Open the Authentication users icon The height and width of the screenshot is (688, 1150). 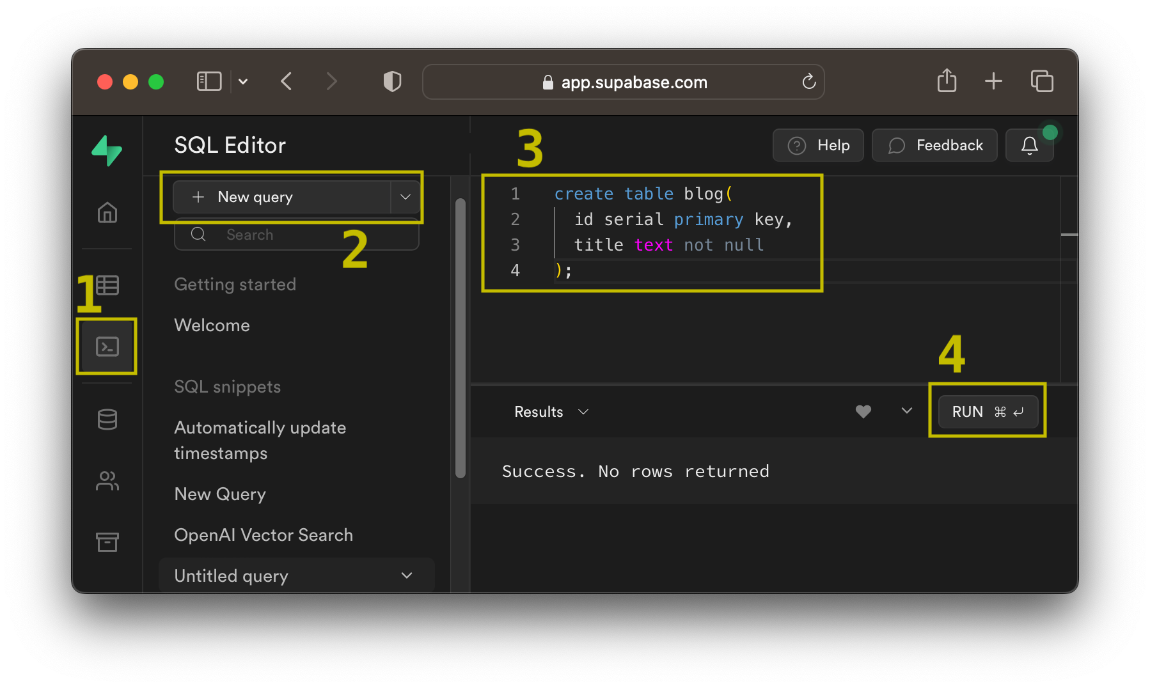point(107,480)
